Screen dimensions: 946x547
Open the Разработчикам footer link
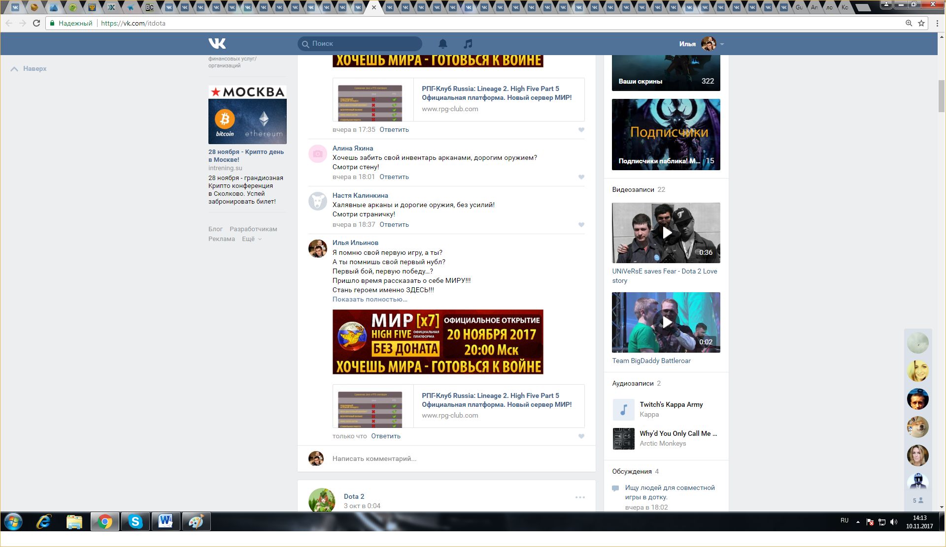(x=253, y=229)
